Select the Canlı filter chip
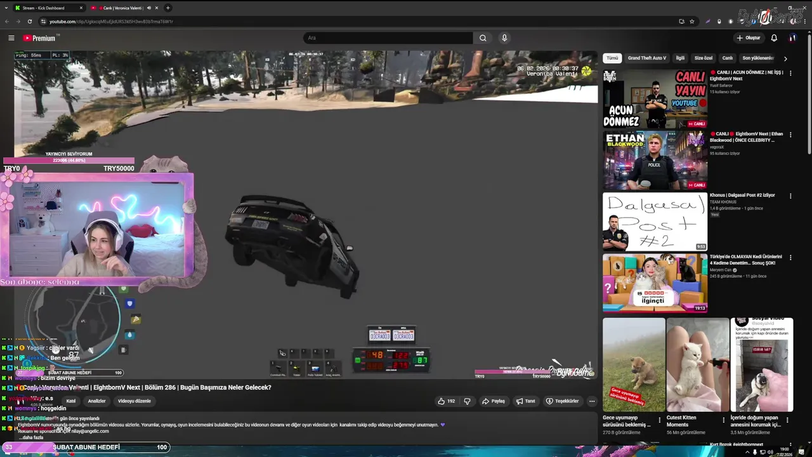The image size is (812, 457). pyautogui.click(x=728, y=58)
